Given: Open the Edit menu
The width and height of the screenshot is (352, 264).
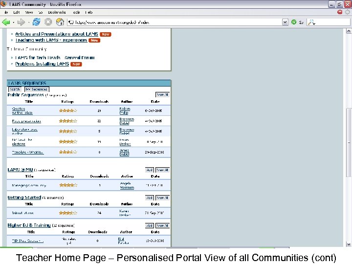Looking at the screenshot, I should [17, 12].
